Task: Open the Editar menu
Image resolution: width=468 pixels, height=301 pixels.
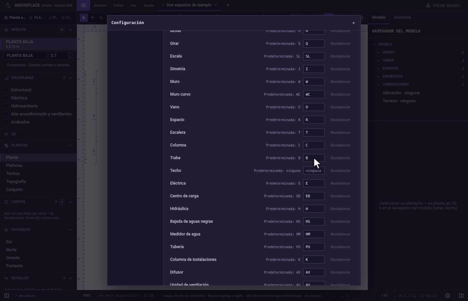Action: (x=118, y=5)
